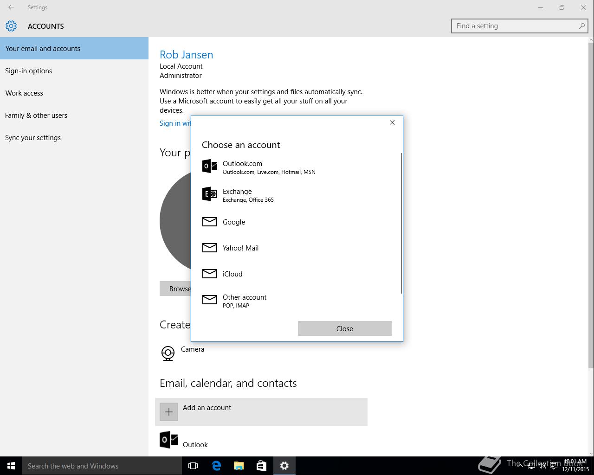Close the Choose an account dialog with X
This screenshot has width=594, height=475.
tap(392, 122)
